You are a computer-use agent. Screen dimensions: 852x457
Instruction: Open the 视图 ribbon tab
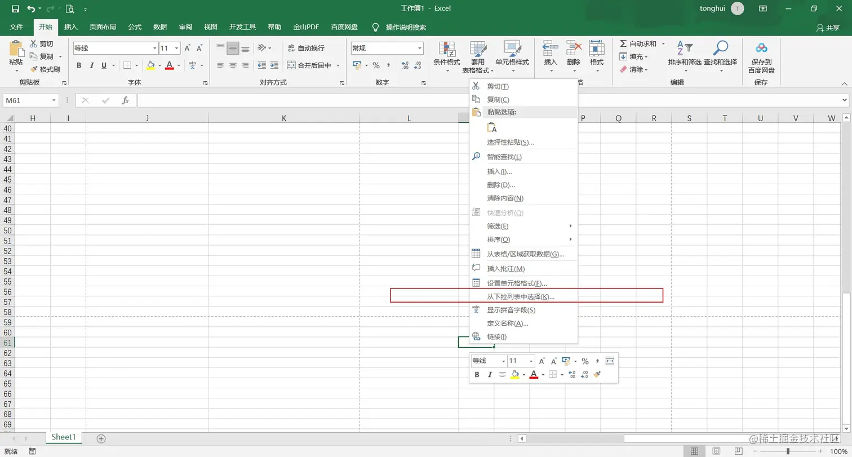click(x=211, y=27)
